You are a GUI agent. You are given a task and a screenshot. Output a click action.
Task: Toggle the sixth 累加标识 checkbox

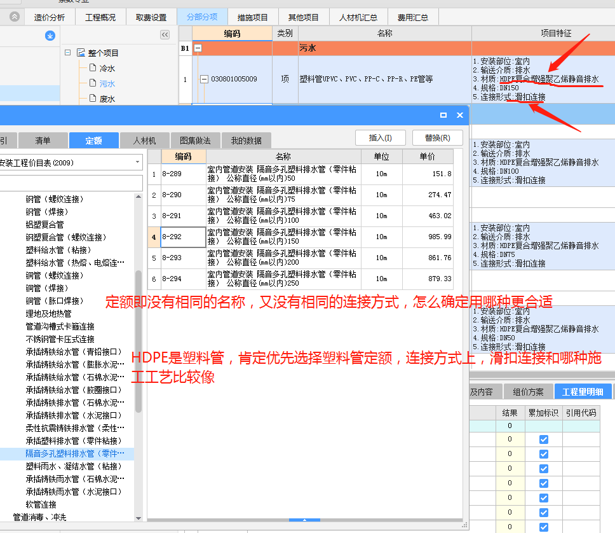tap(544, 513)
